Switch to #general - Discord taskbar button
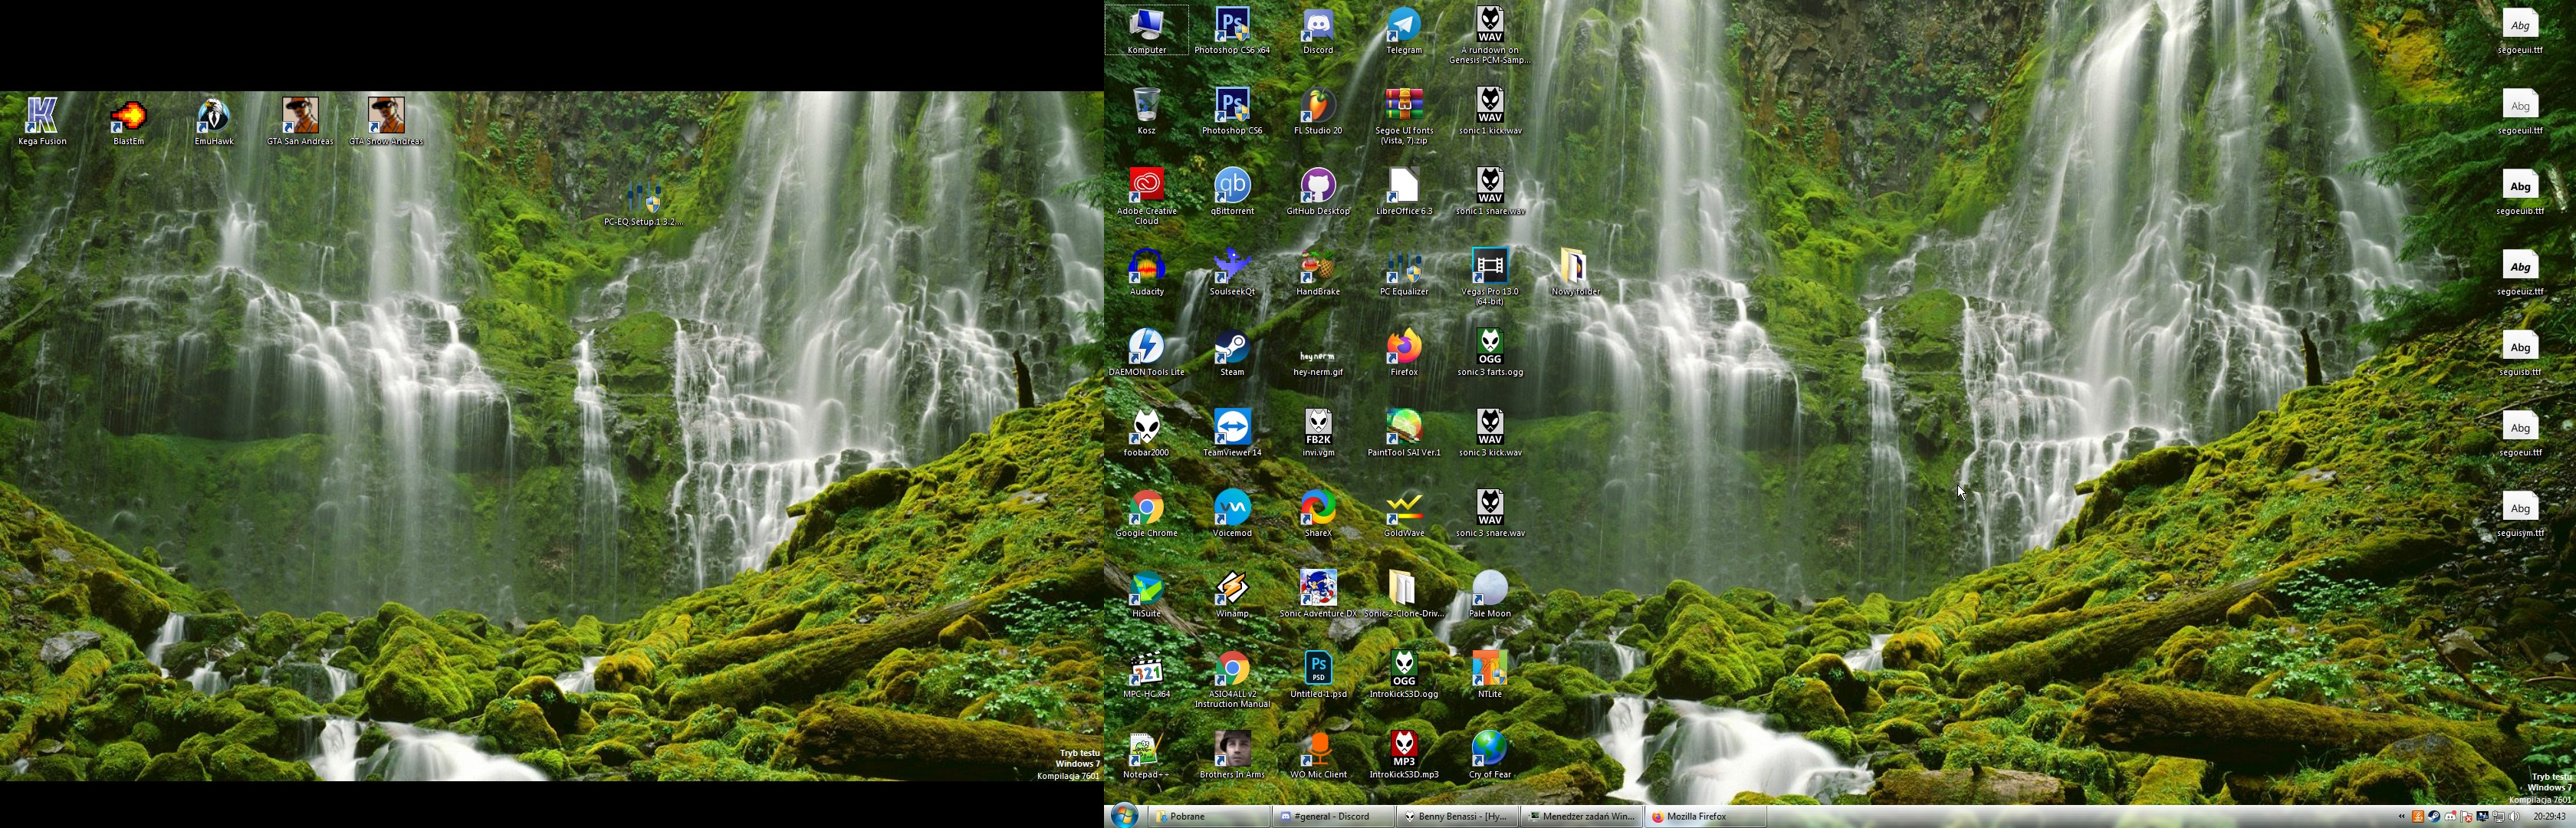This screenshot has width=2576, height=828. coord(1334,816)
